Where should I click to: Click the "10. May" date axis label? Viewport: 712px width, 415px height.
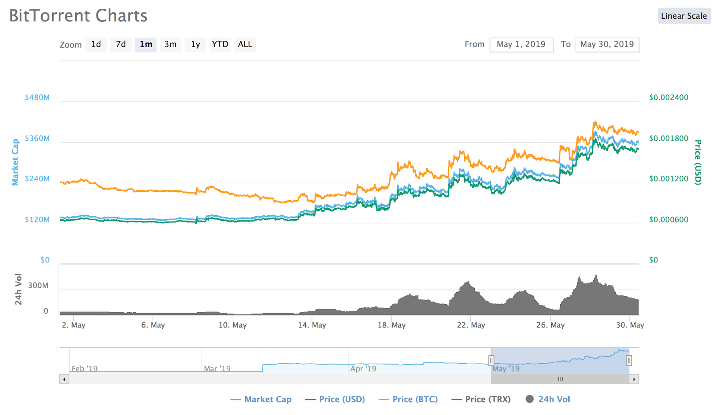click(233, 325)
